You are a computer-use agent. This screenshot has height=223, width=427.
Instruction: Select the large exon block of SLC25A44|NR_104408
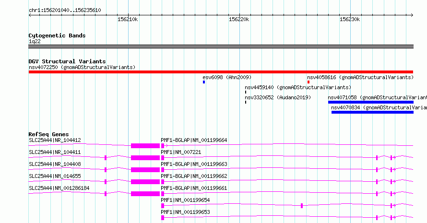(x=145, y=170)
